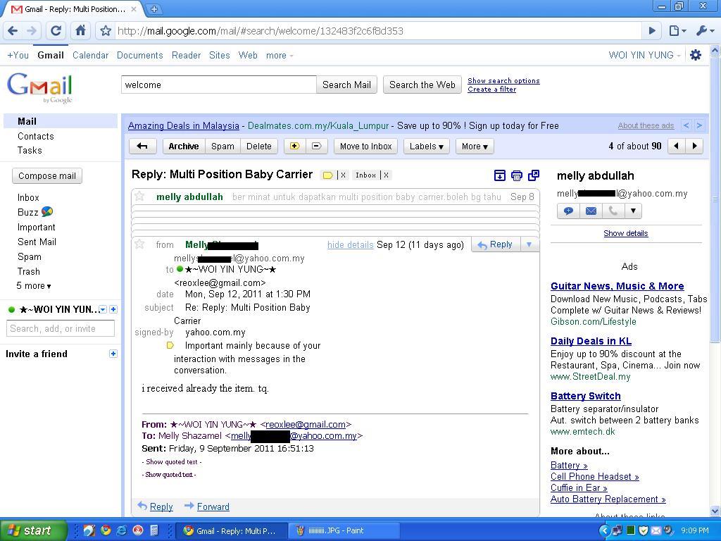Click the chat Search, add, or invite field

tap(61, 328)
